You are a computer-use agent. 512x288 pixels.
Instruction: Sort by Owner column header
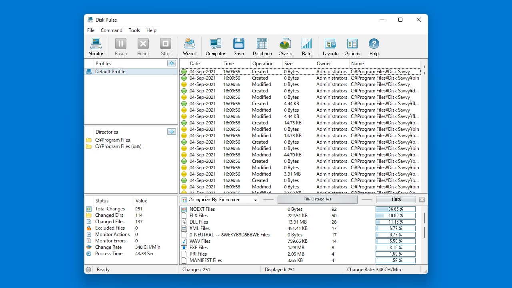(332, 63)
